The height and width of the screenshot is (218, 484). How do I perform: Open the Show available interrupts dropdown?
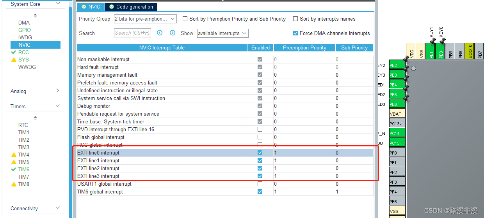click(222, 33)
